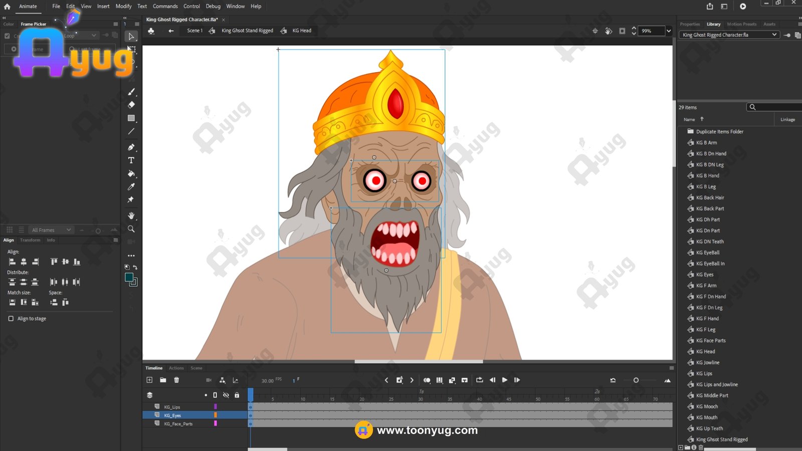Enable Align to stage checkbox

11,318
